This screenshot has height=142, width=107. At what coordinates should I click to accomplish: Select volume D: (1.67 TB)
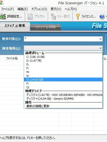(x=63, y=61)
